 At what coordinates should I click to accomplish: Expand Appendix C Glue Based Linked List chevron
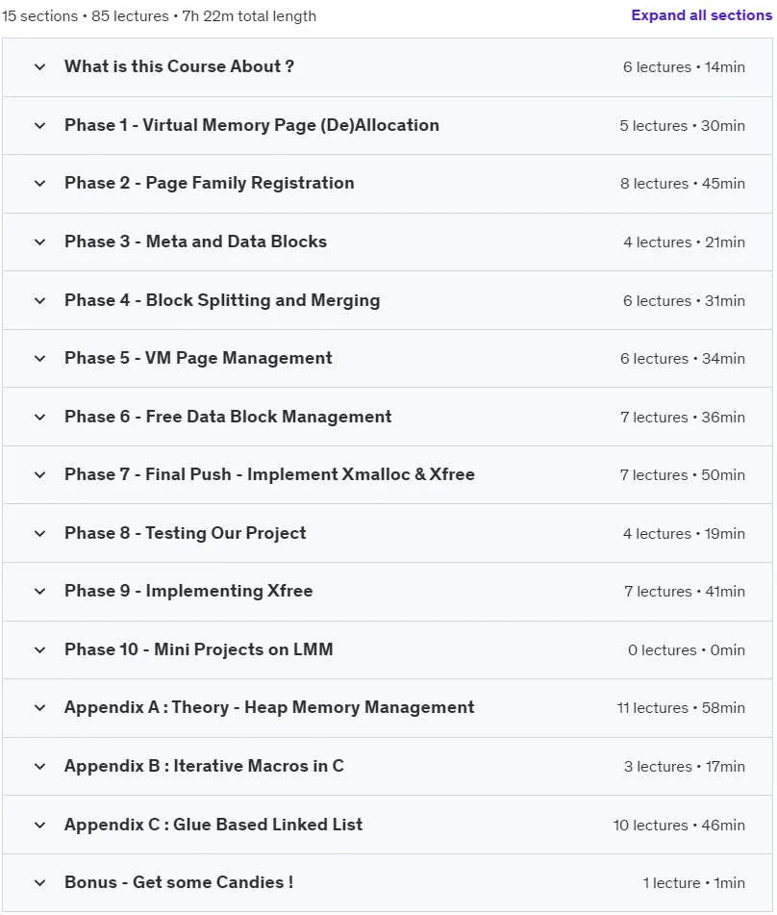[39, 825]
